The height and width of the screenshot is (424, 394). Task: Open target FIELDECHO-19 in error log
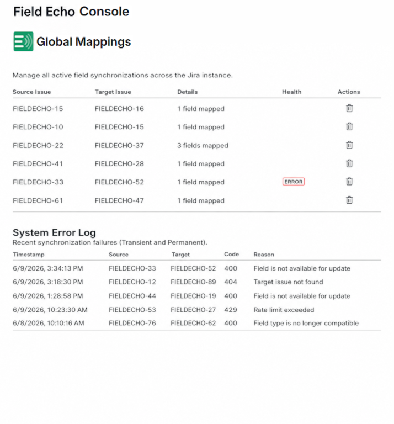[193, 296]
